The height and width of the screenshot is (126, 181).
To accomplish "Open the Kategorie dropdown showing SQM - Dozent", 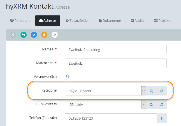I will click(105, 91).
